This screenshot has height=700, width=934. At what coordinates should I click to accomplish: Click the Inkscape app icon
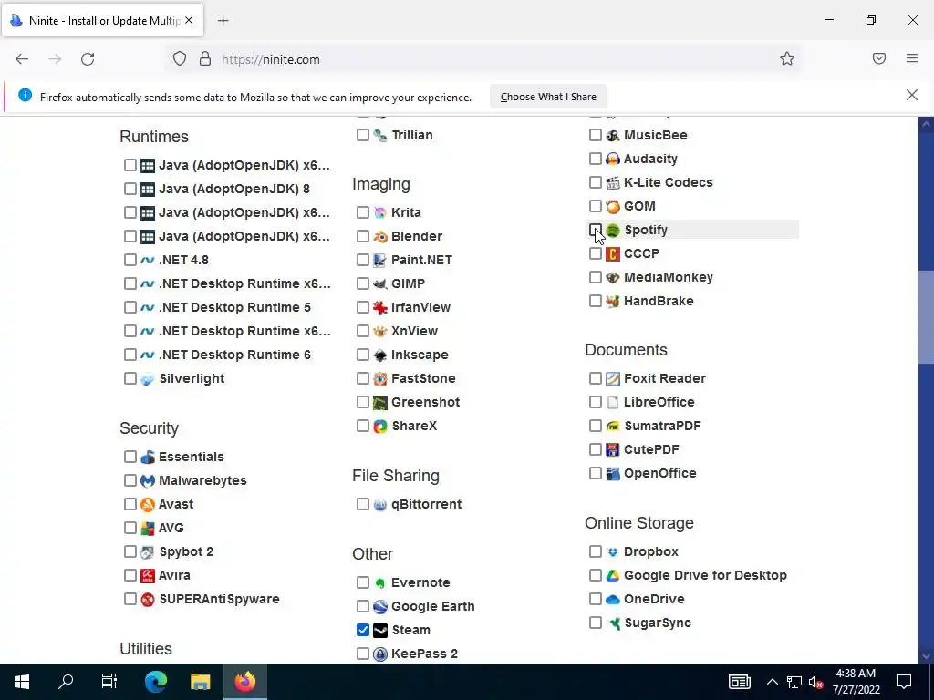click(380, 355)
